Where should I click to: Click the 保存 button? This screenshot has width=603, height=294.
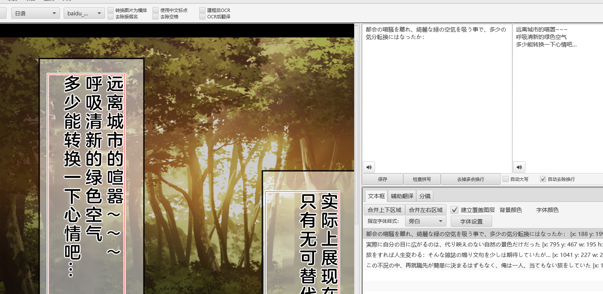pyautogui.click(x=383, y=179)
